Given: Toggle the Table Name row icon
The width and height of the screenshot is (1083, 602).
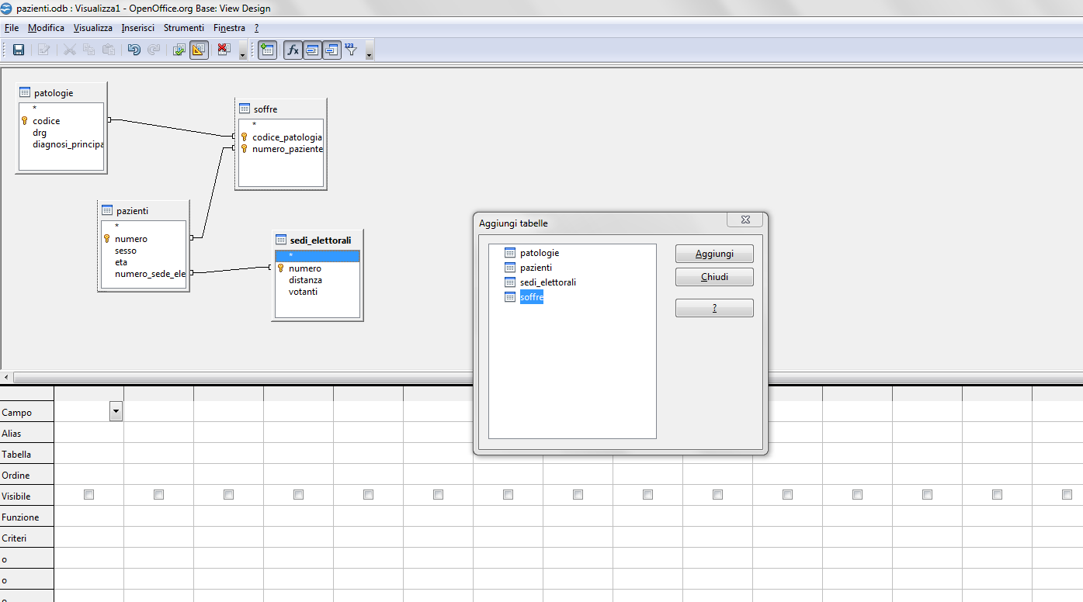Looking at the screenshot, I should click(x=312, y=50).
